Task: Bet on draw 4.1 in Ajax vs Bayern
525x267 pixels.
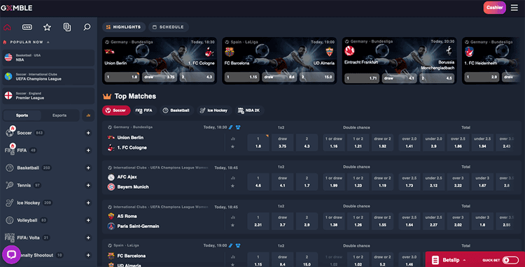Action: pyautogui.click(x=282, y=182)
